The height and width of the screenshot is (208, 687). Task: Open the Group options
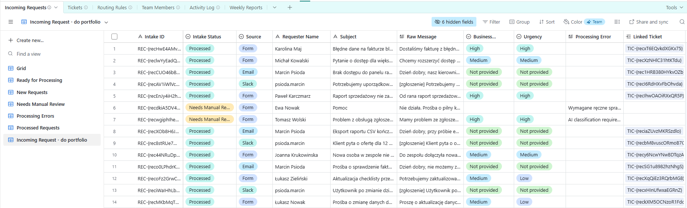tap(519, 22)
